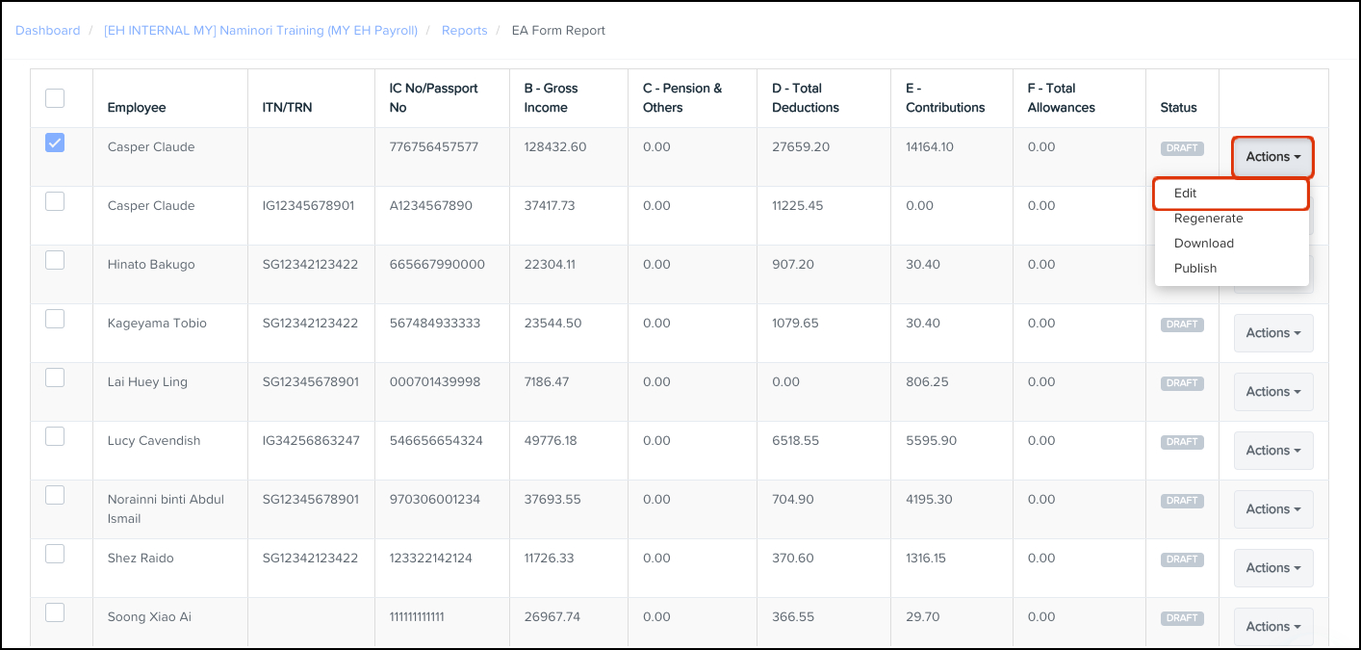The image size is (1361, 650).
Task: Check the Shez Raido row checkbox
Action: click(x=55, y=554)
